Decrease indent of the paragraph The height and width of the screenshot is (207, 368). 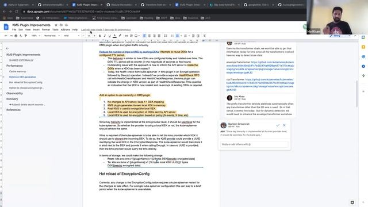click(193, 36)
